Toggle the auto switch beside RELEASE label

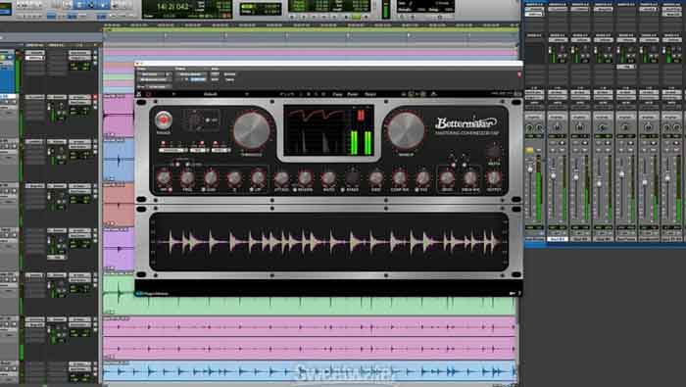[x=295, y=190]
